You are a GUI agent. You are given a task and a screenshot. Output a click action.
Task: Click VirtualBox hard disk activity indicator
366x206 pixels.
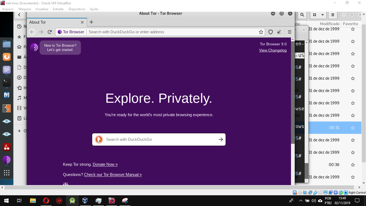[x=295, y=193]
